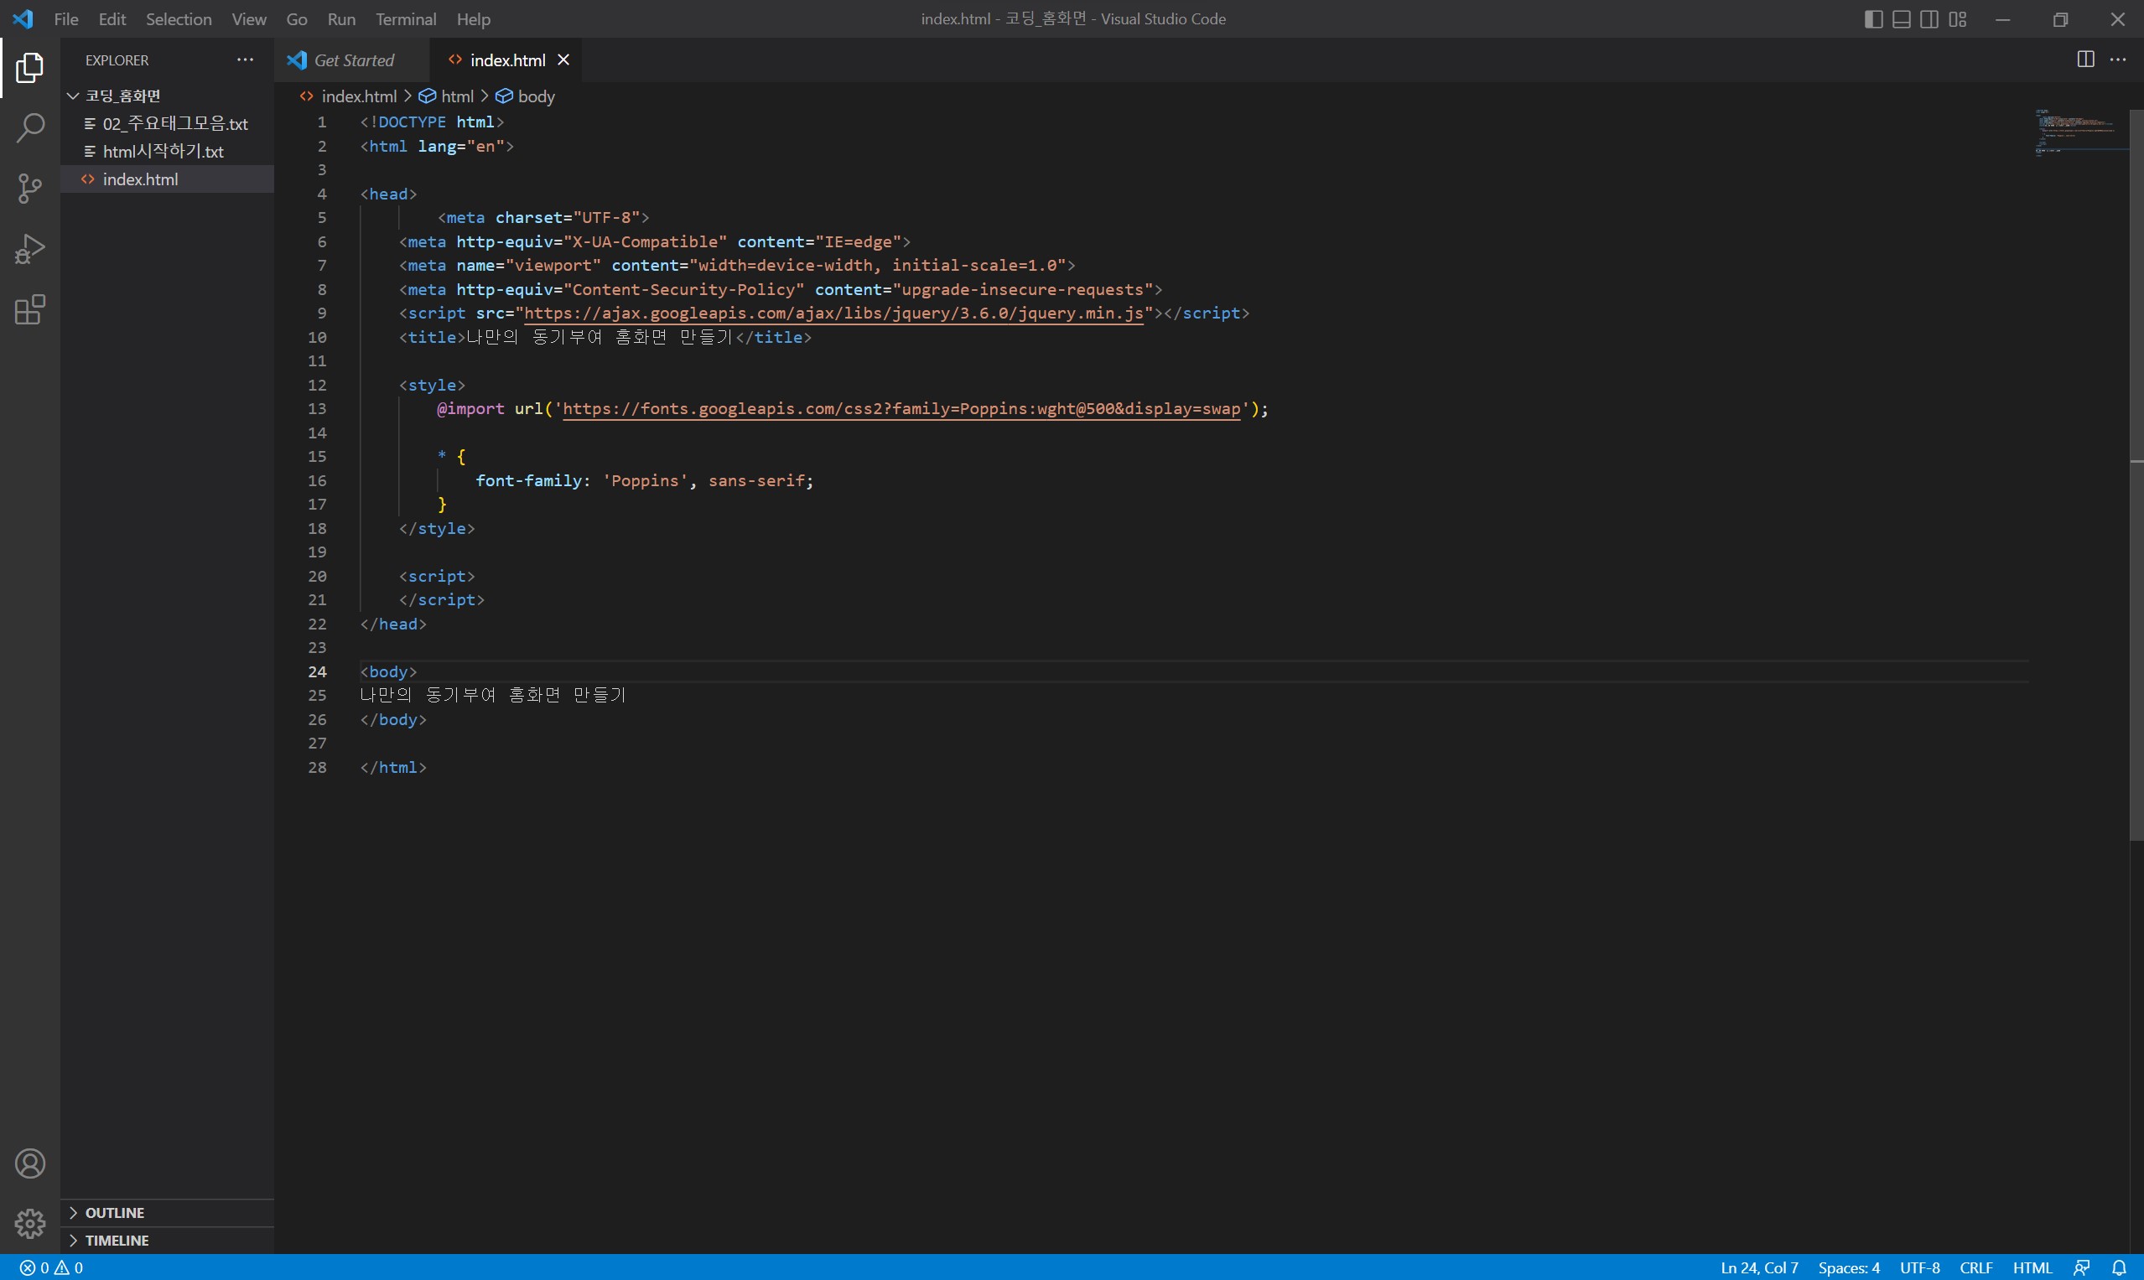Click the closing </html> tag
This screenshot has height=1280, width=2144.
tap(393, 767)
